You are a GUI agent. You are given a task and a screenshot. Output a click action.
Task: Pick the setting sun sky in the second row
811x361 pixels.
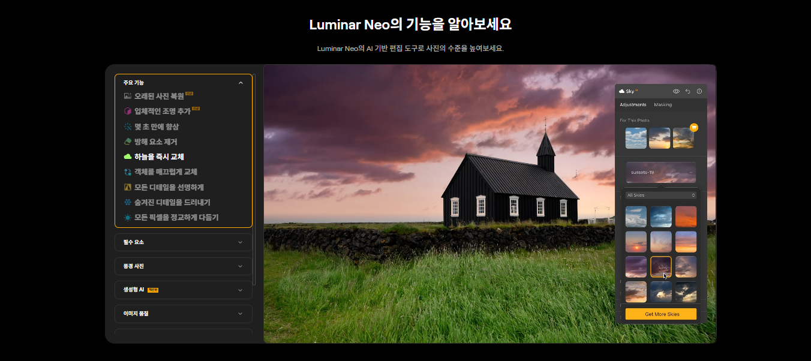point(636,242)
